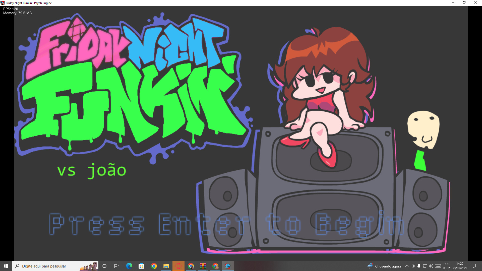
Task: Click the 'FPS: 120' counter text
Action: pos(11,9)
